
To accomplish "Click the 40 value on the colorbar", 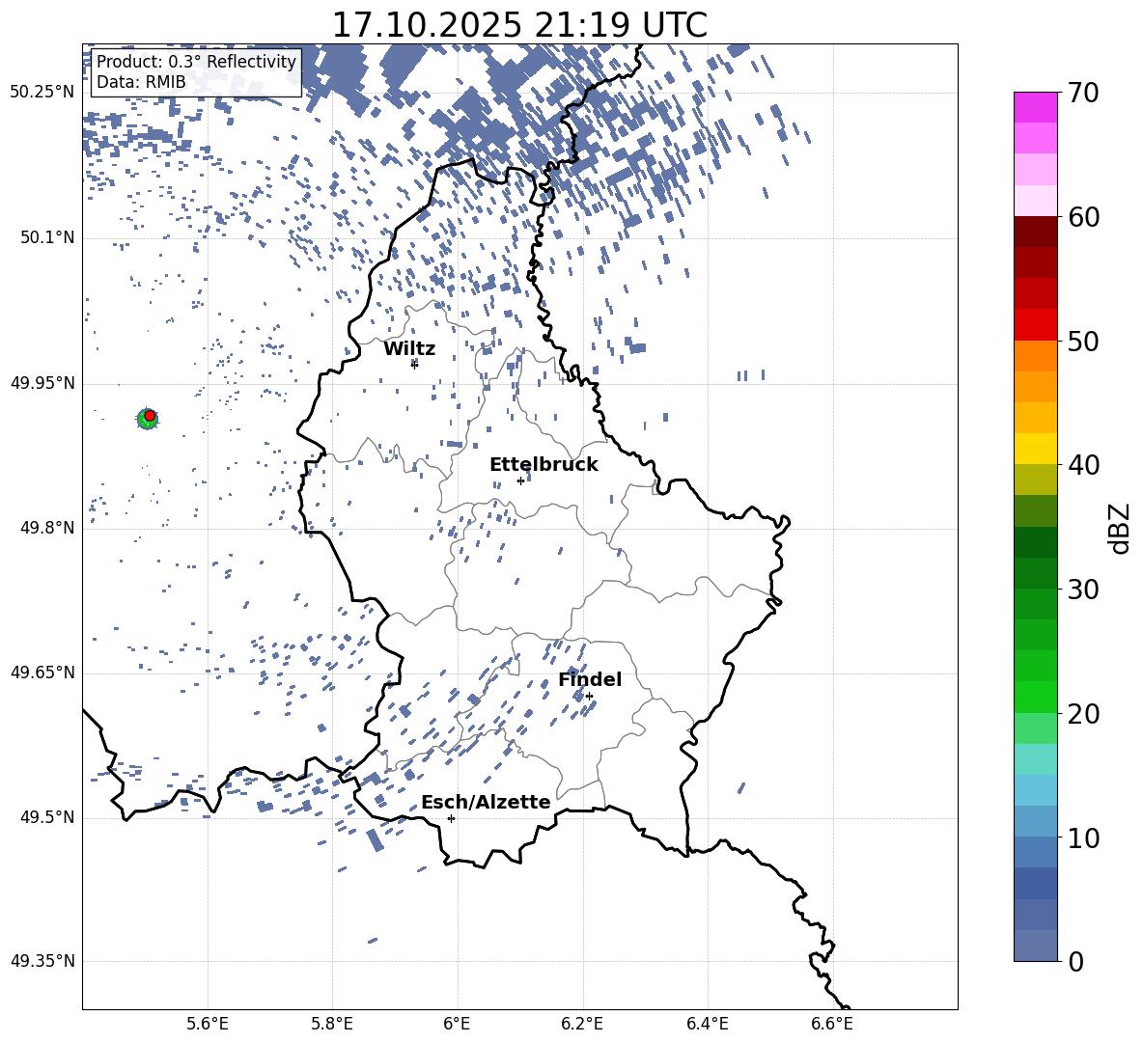I will (x=1083, y=465).
